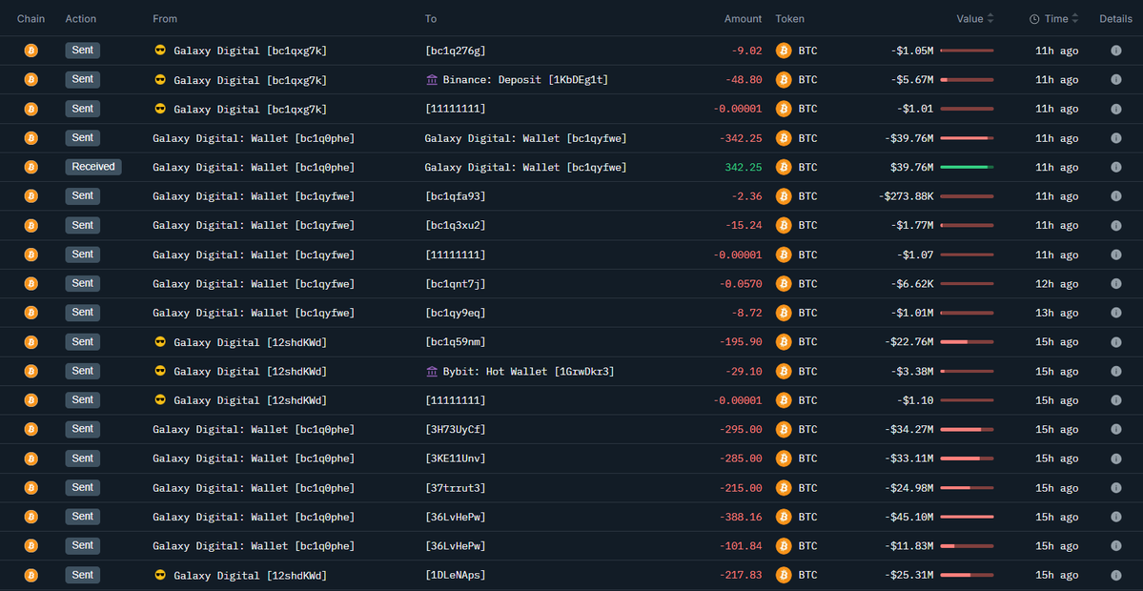Click the Amount column header

(x=743, y=19)
